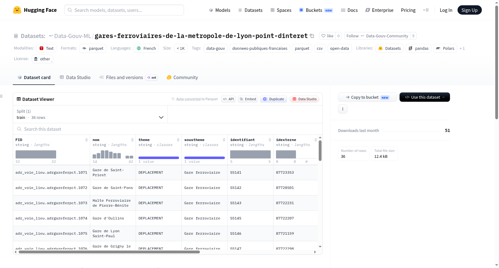This screenshot has height=268, width=499.
Task: Go to Datasets in the top navigation
Action: [250, 10]
